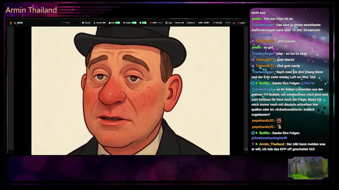The width and height of the screenshot is (339, 190).
Task: Click Tobsucht72 on 'Jetzt passts' message
Action: pyautogui.click(x=265, y=41)
